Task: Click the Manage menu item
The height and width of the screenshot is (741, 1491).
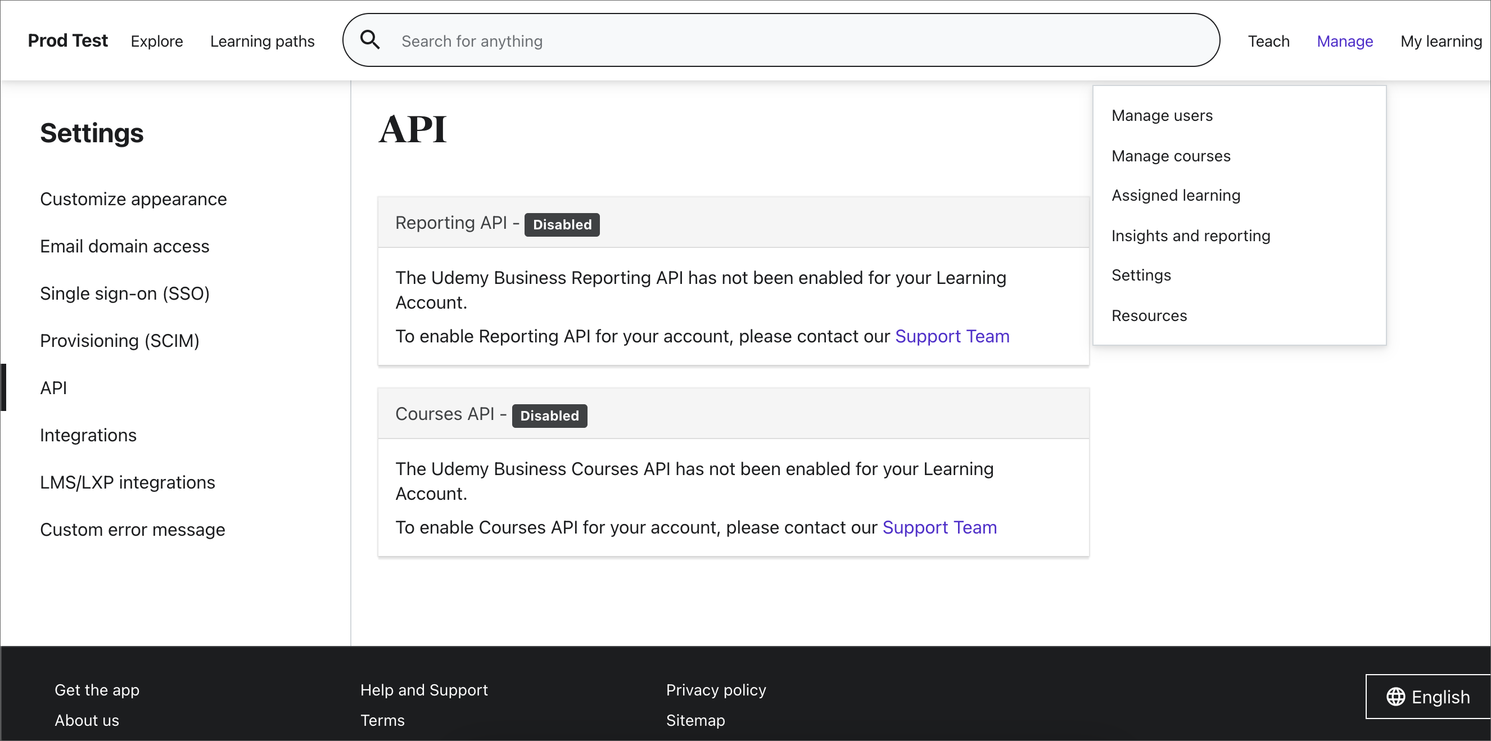Action: click(1345, 41)
